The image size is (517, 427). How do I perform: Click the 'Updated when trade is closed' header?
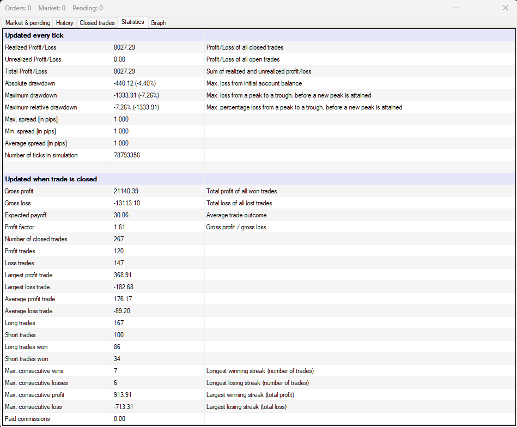tap(51, 179)
